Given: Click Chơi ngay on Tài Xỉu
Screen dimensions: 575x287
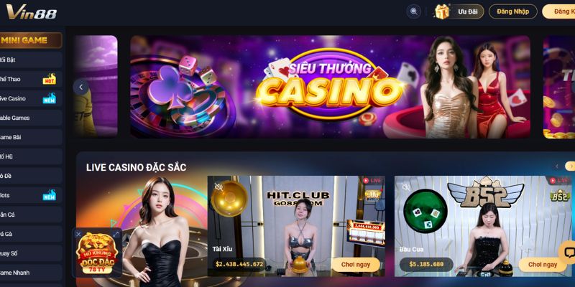Looking at the screenshot, I should point(356,264).
